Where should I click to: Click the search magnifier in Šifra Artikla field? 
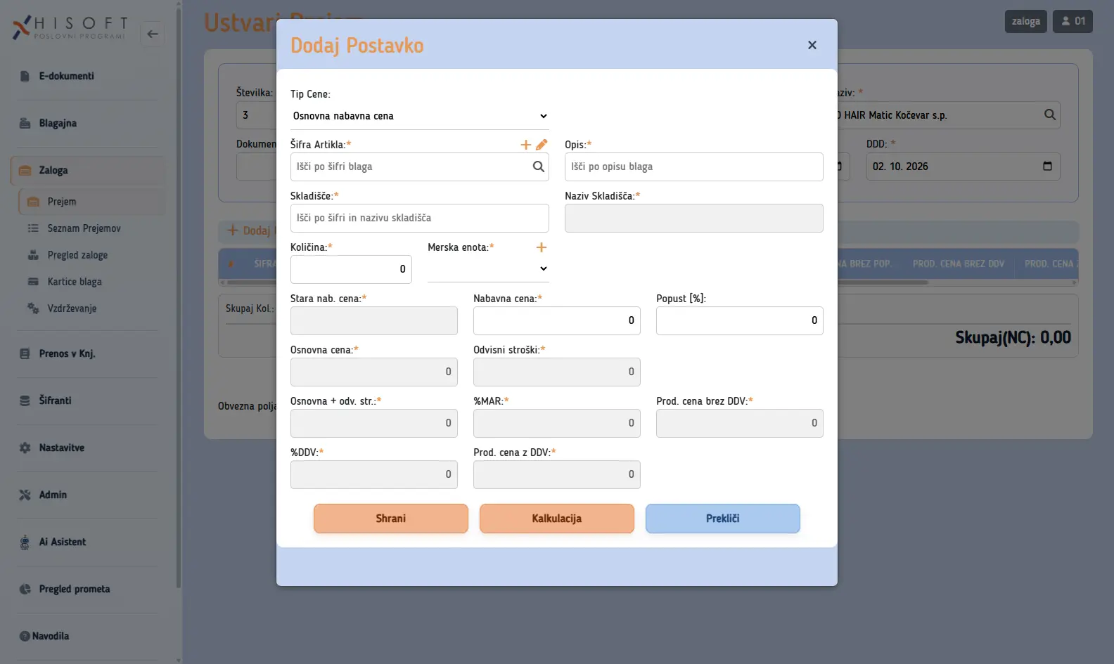point(539,167)
